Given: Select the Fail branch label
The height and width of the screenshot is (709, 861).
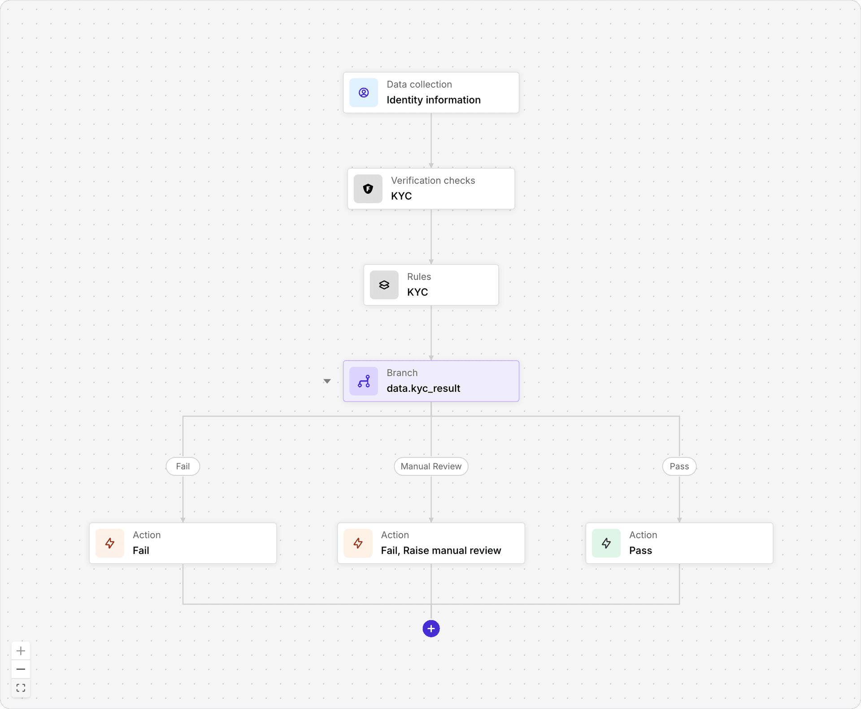Looking at the screenshot, I should [183, 466].
